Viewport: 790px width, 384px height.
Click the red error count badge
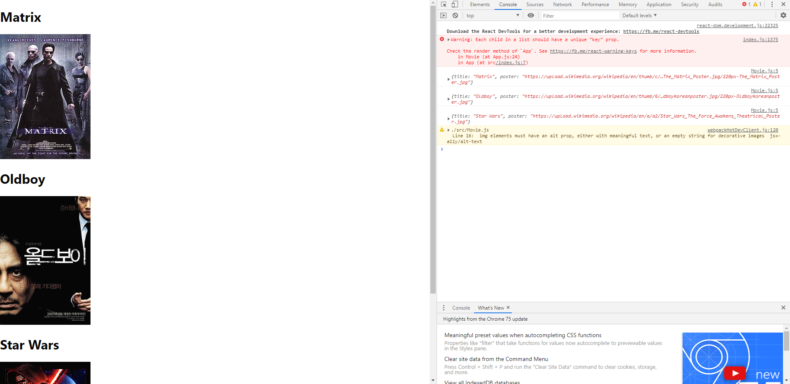[x=746, y=5]
